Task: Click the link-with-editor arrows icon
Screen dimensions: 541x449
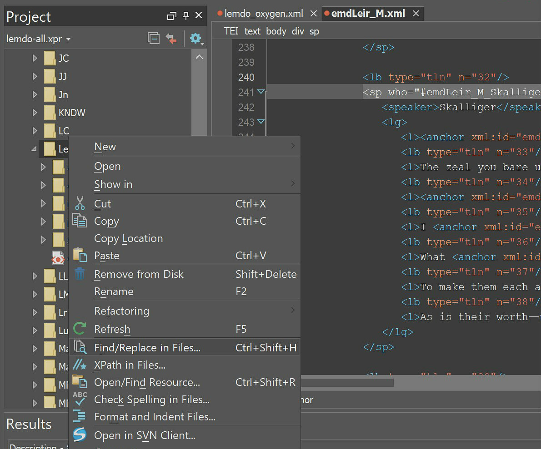Action: (x=171, y=38)
